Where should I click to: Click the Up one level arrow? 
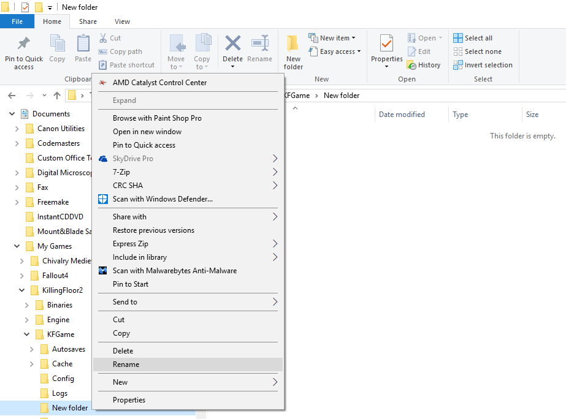[56, 96]
